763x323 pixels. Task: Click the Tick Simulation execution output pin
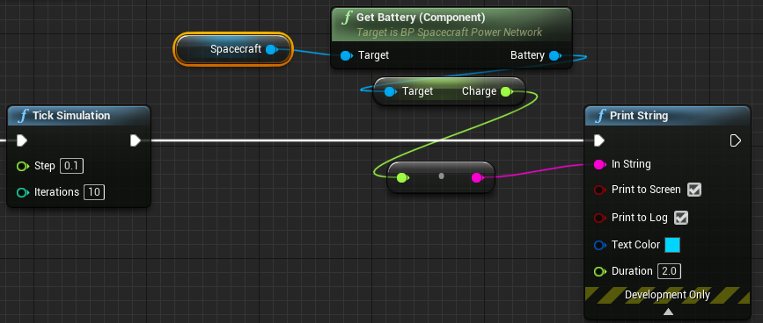136,140
